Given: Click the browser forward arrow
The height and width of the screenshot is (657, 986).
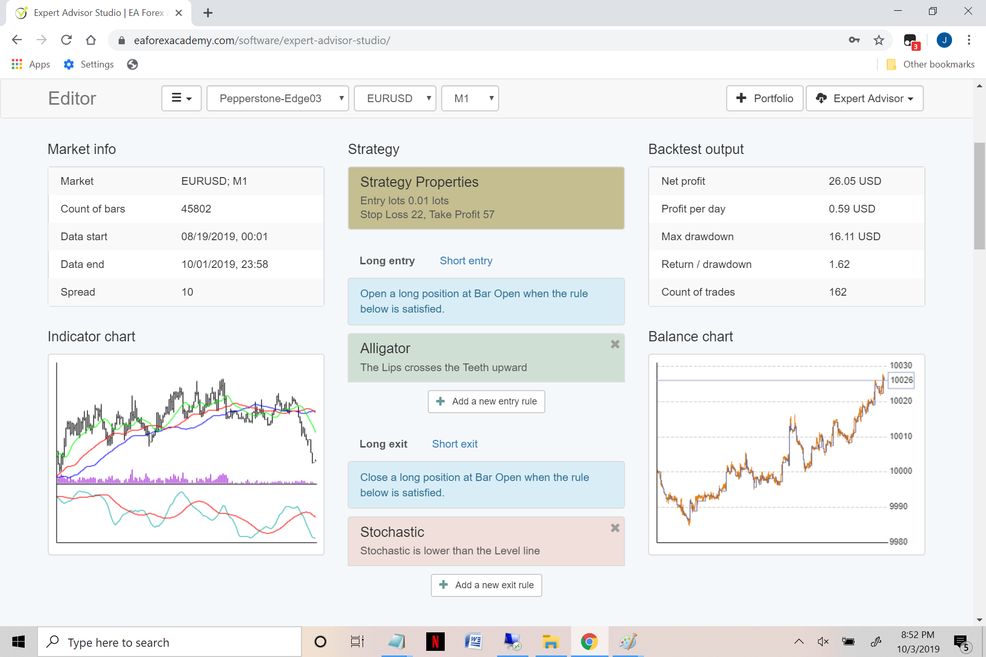Looking at the screenshot, I should pos(42,40).
